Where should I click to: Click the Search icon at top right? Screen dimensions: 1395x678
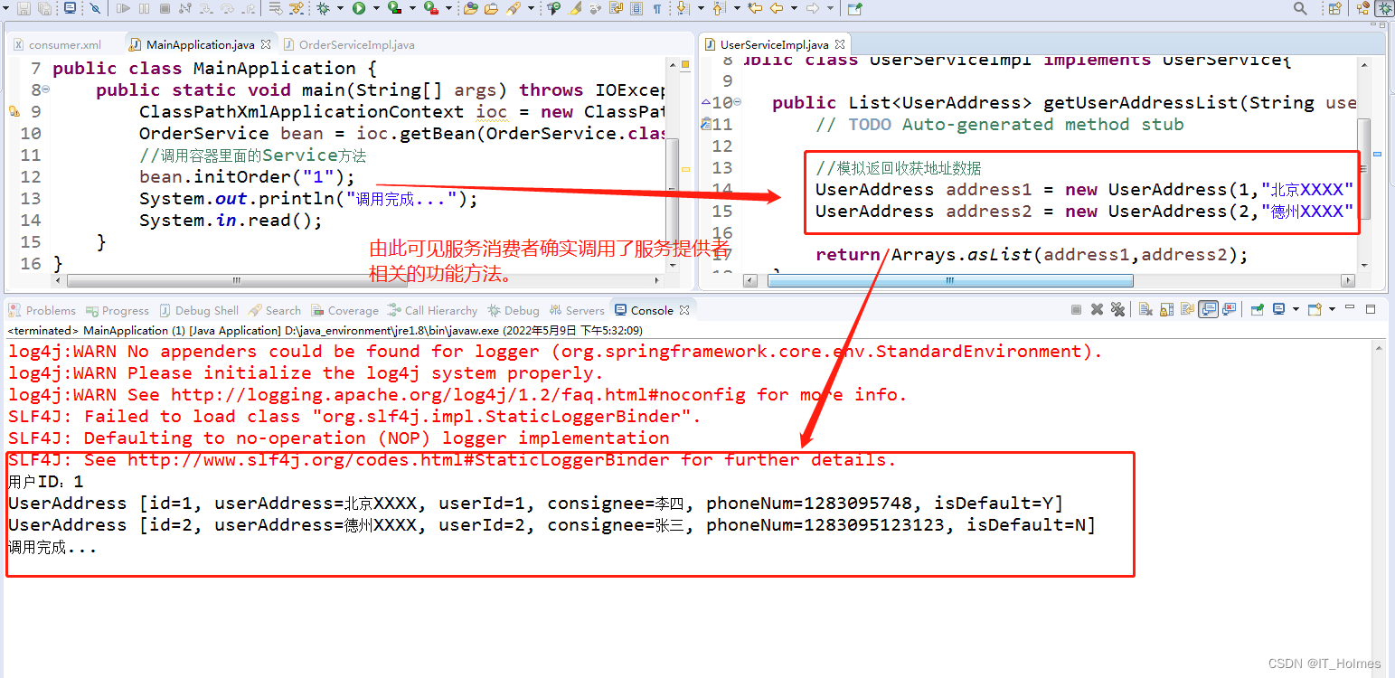(x=1300, y=9)
